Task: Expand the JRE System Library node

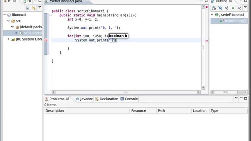Action: (x=9, y=39)
